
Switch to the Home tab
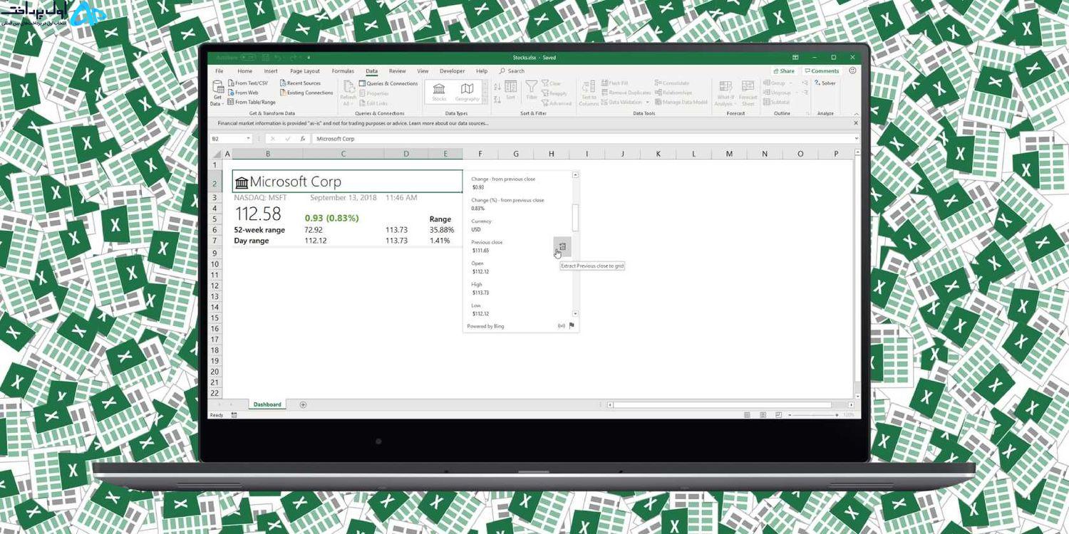point(244,71)
